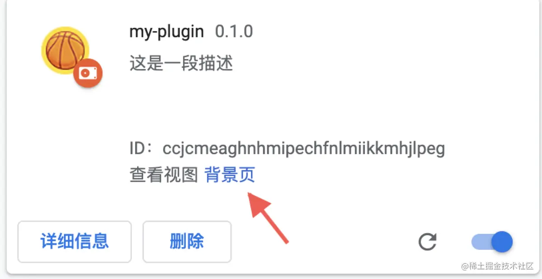Click the basketball extension icon
Viewport: 542px width, 279px height.
point(65,50)
